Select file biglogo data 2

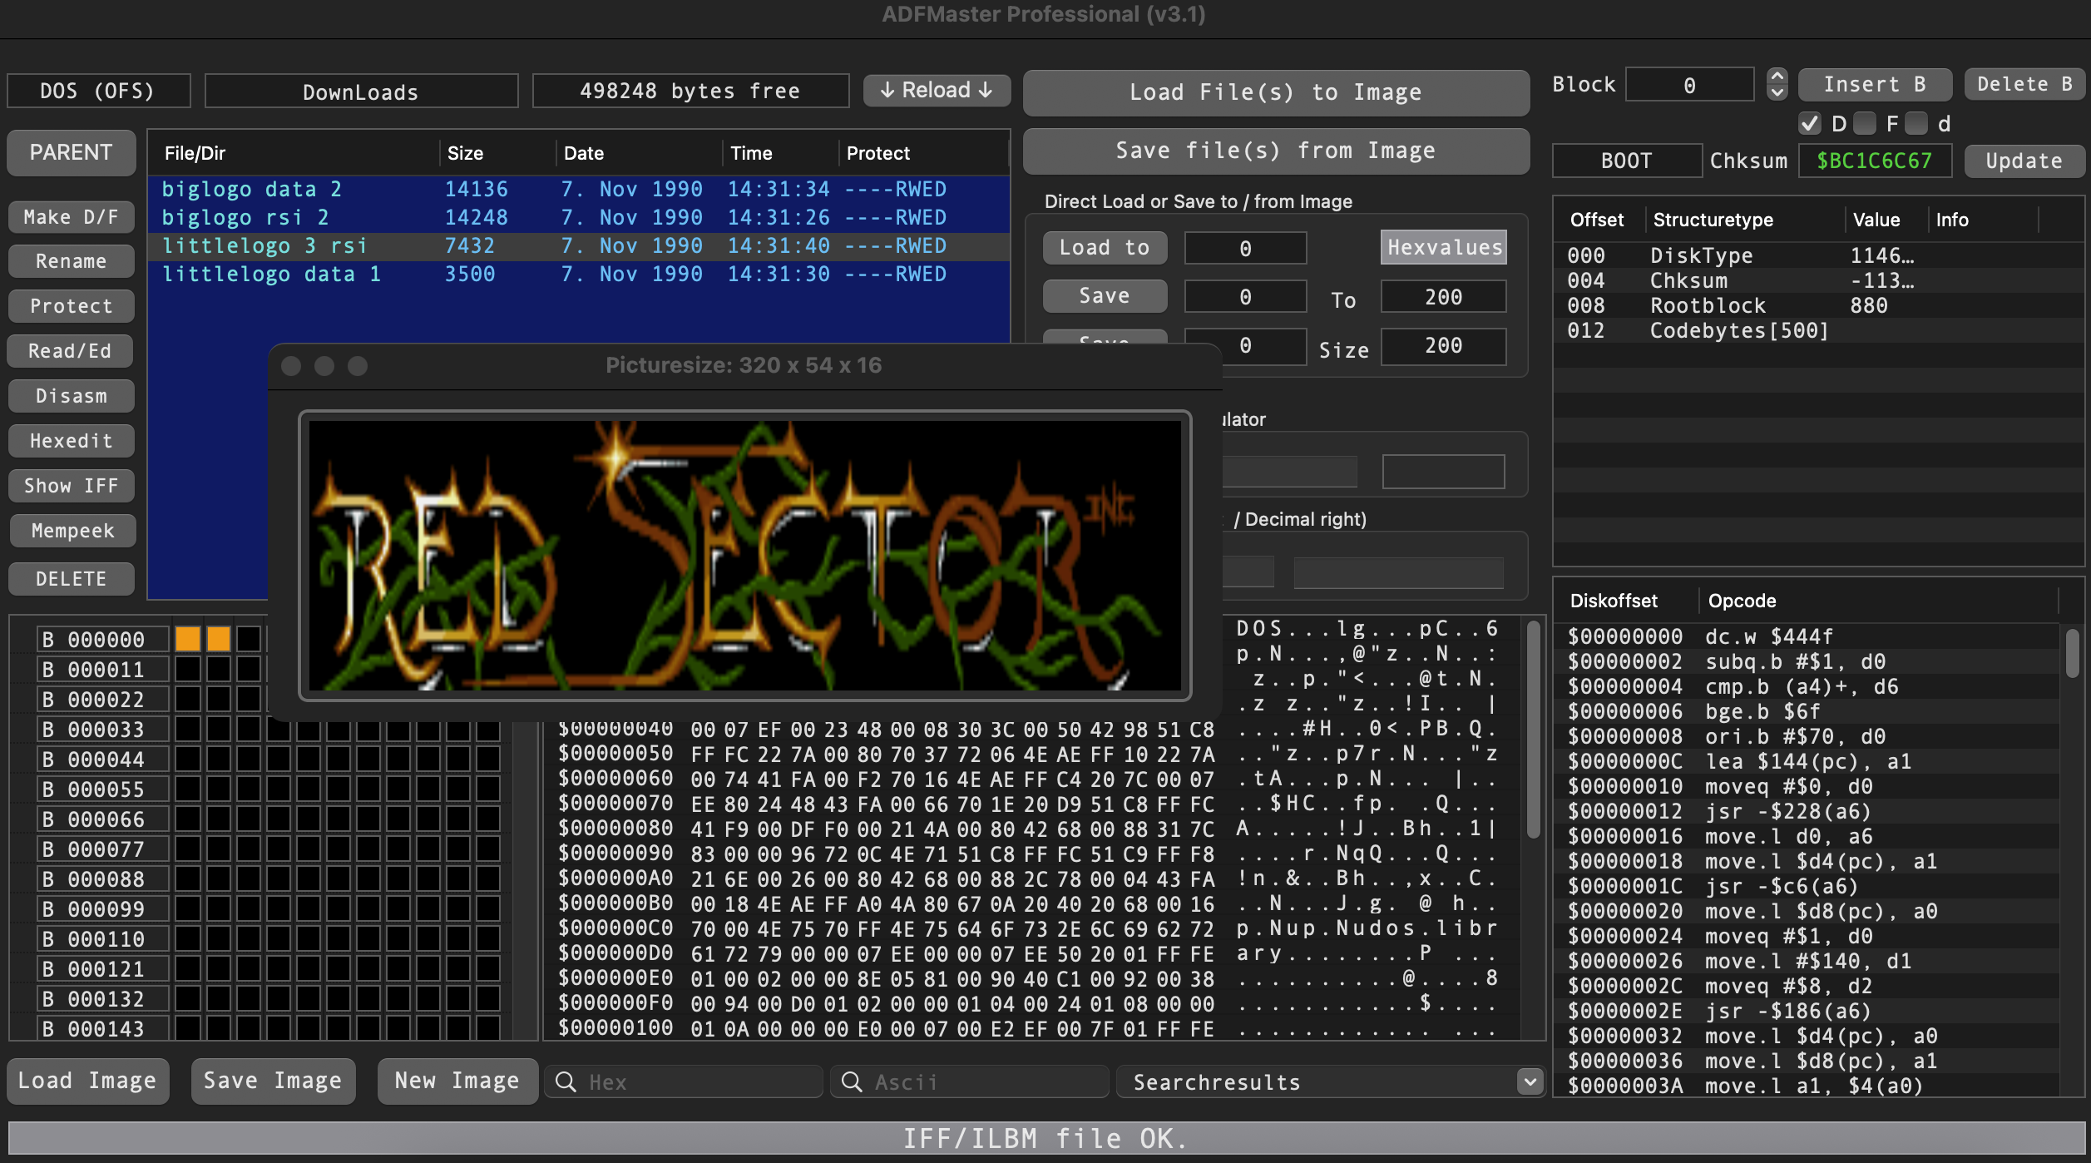(x=579, y=190)
